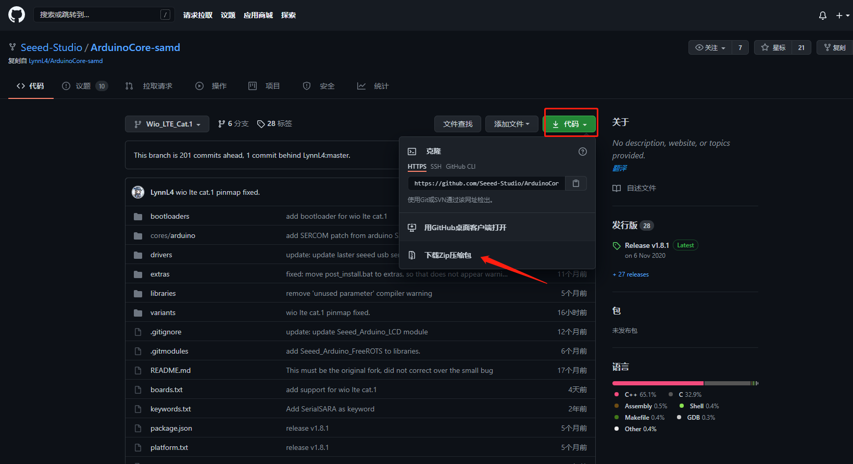Click the cores folder icon
The image size is (853, 464).
click(x=138, y=236)
